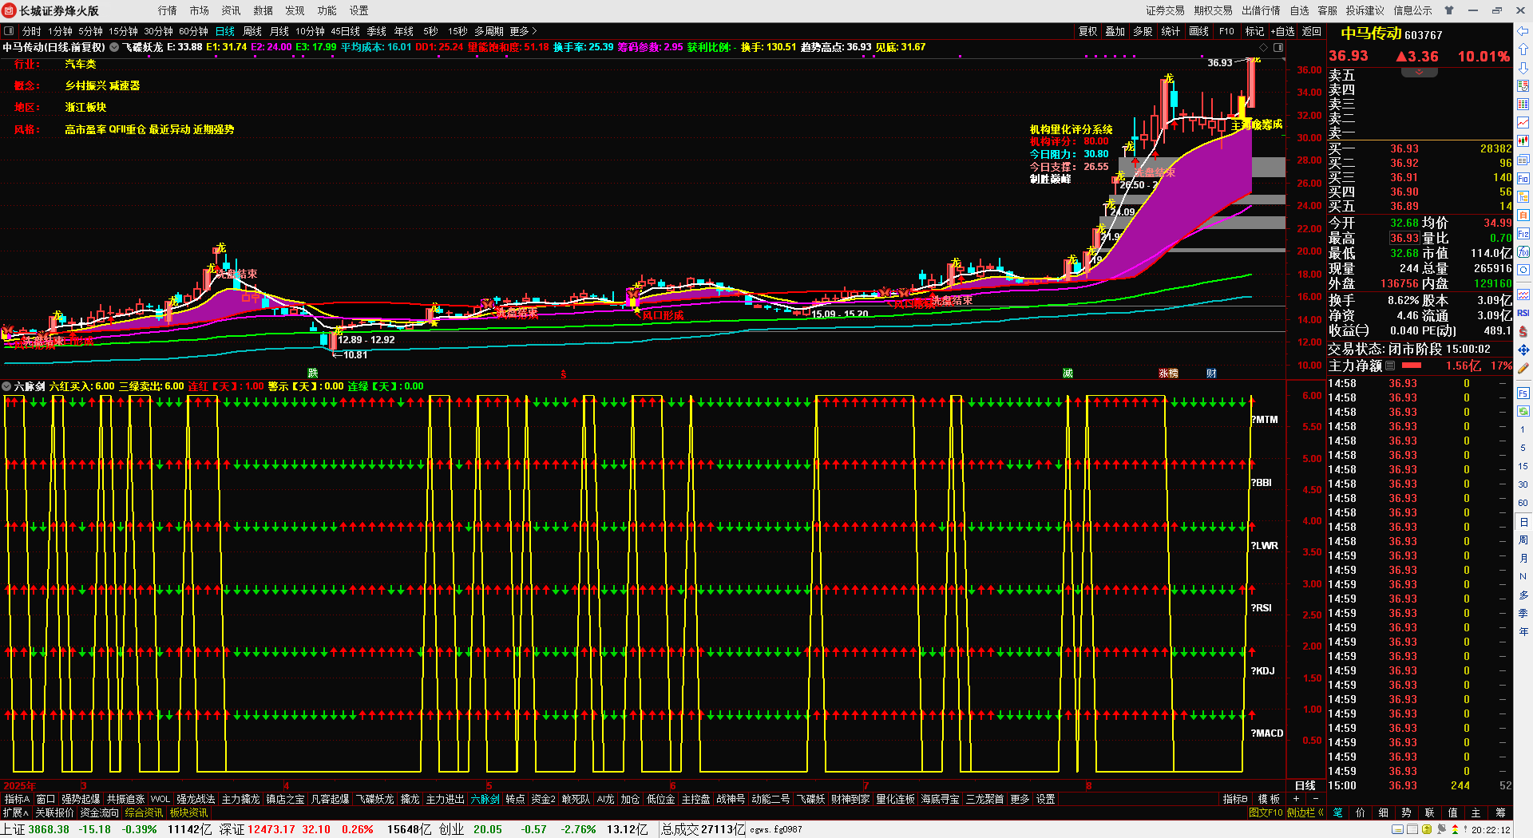Click the F12 sidebar icon
Viewport: 1533px width, 838px height.
(x=1523, y=234)
